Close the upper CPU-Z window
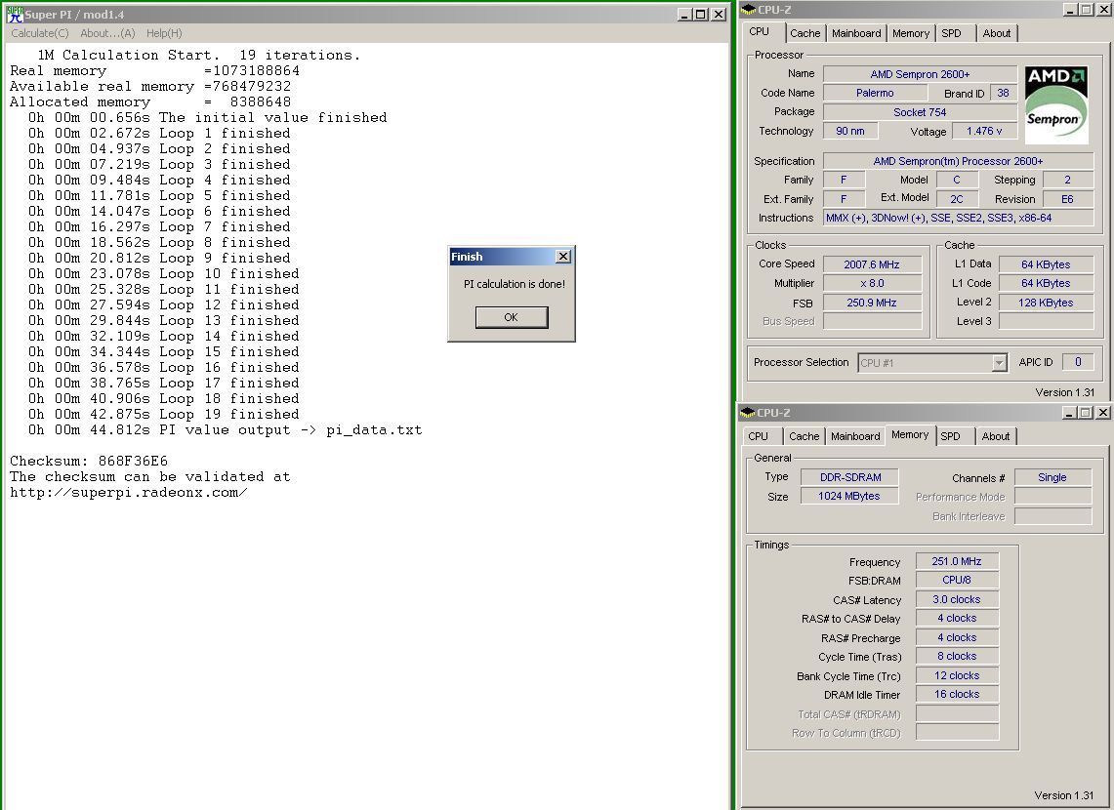The width and height of the screenshot is (1114, 810). point(1103,9)
